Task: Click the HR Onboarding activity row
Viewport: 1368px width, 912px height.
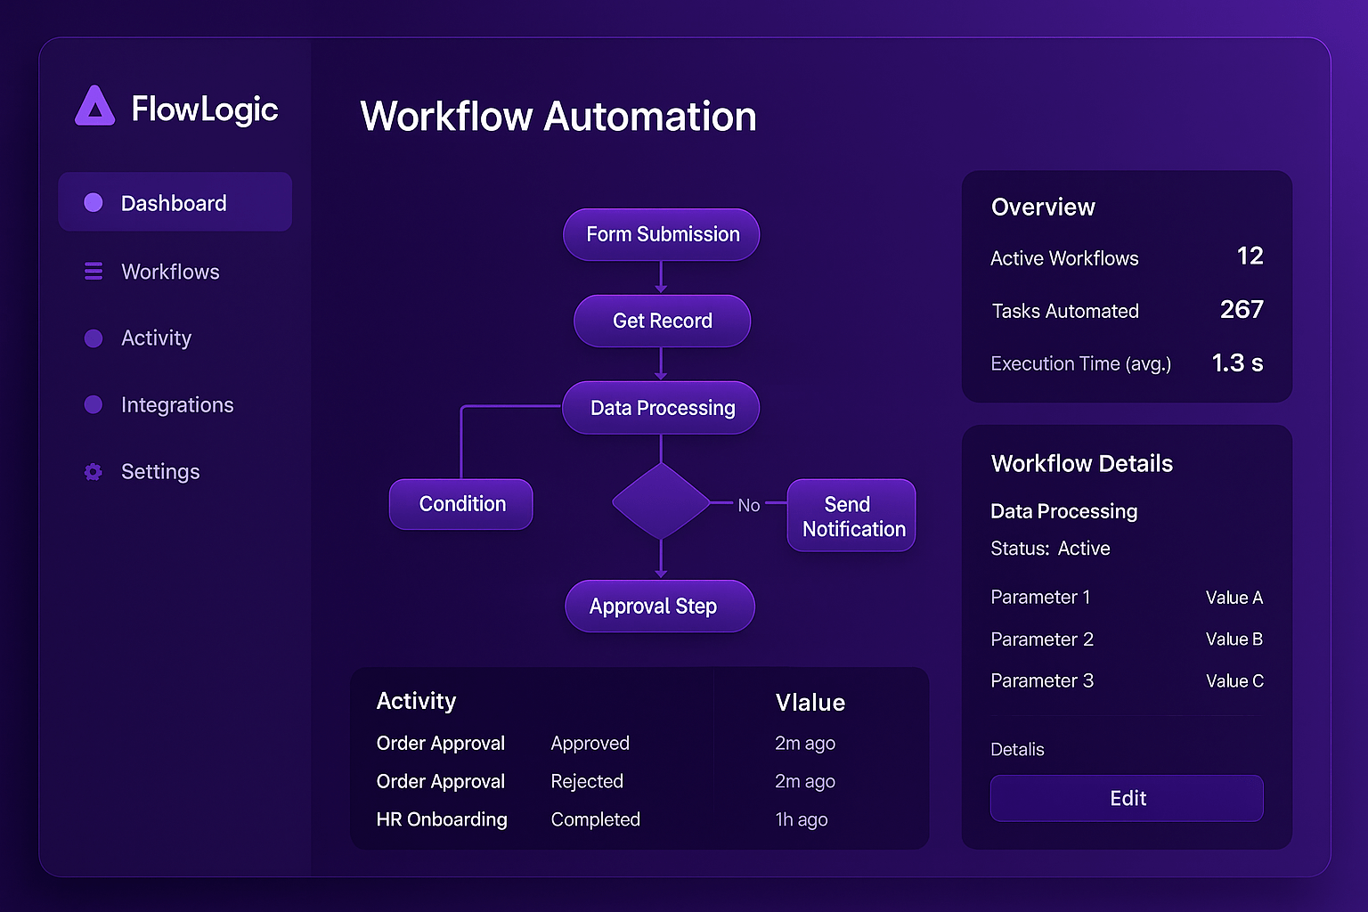Action: pos(442,819)
